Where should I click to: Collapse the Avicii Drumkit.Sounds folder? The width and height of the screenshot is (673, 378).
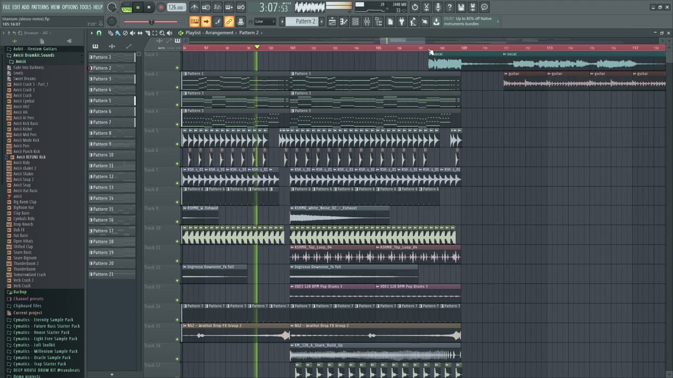tap(34, 55)
